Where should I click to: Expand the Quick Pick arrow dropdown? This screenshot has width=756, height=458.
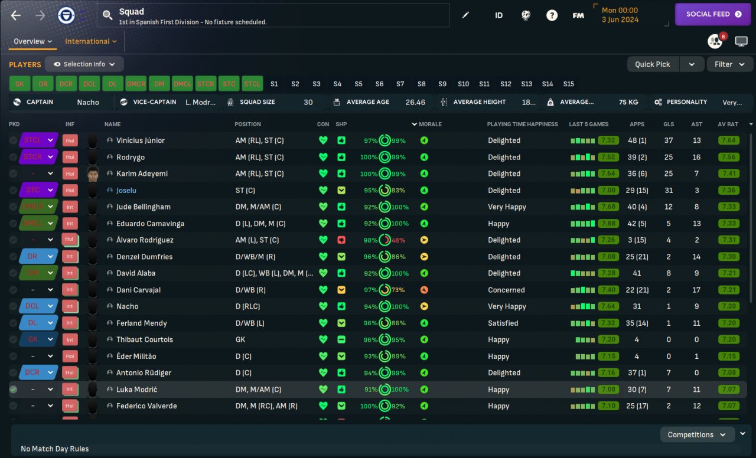pos(692,64)
